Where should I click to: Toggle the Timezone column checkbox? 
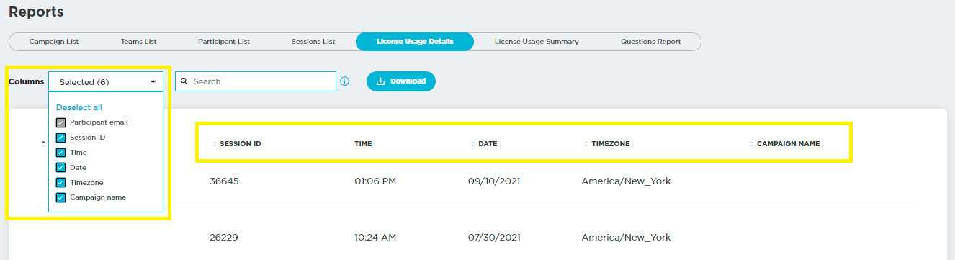pos(61,182)
